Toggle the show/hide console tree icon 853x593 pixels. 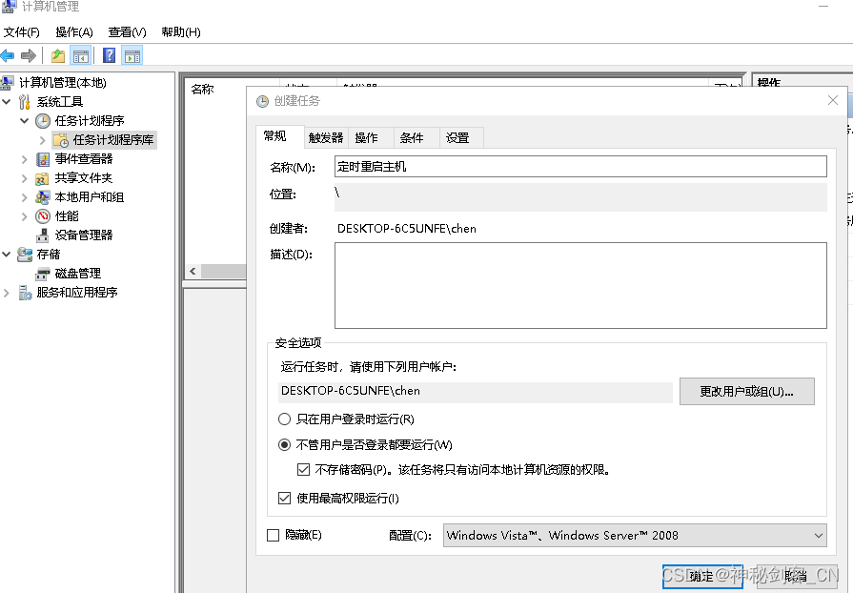80,55
